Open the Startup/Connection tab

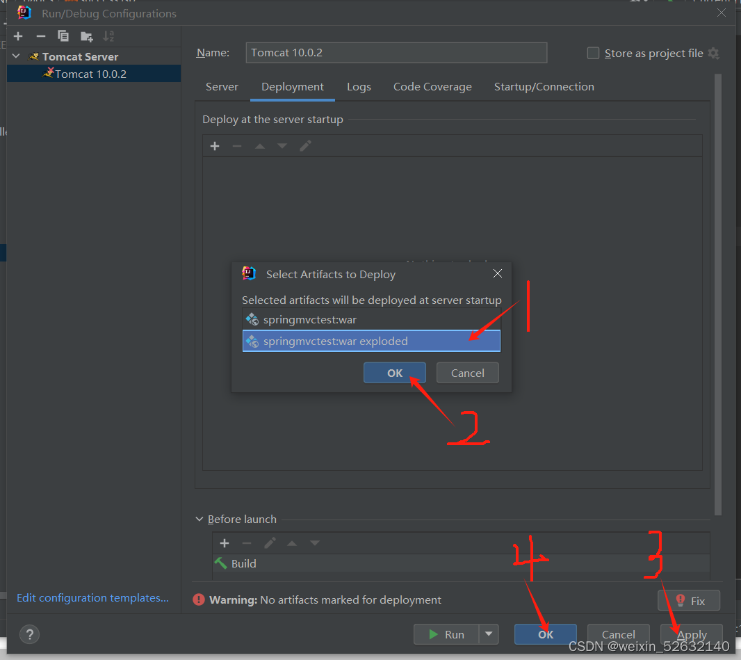(x=544, y=86)
